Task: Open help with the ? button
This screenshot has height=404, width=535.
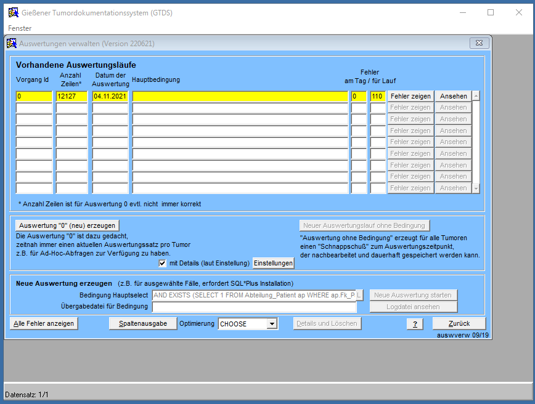Action: tap(415, 324)
